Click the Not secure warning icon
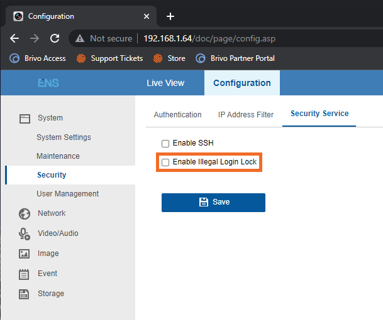 tap(80, 39)
